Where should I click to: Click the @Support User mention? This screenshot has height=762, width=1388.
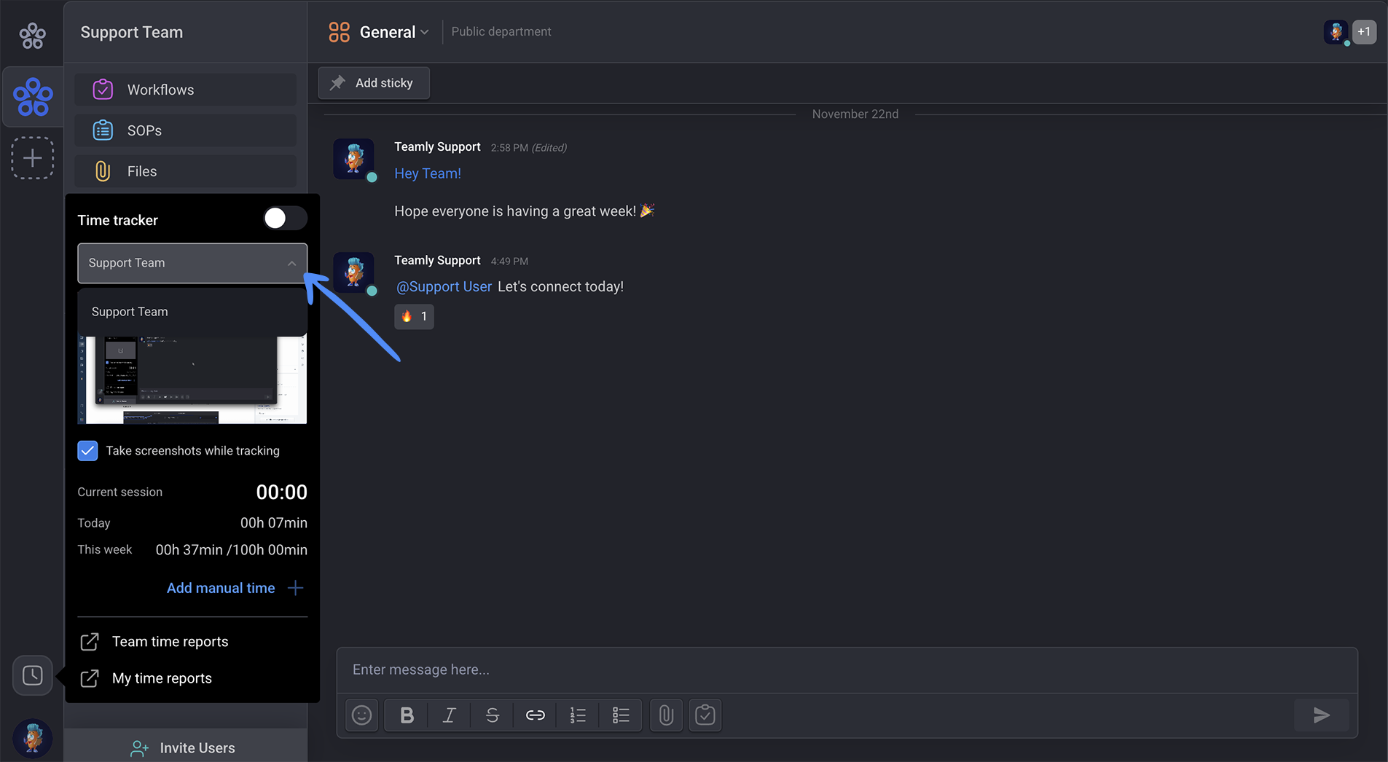tap(444, 287)
